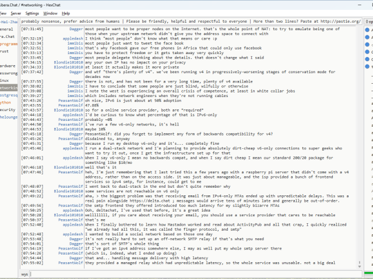Select the Hai-Zha network entry in tree
373x279 pixels.
[x=9, y=22]
